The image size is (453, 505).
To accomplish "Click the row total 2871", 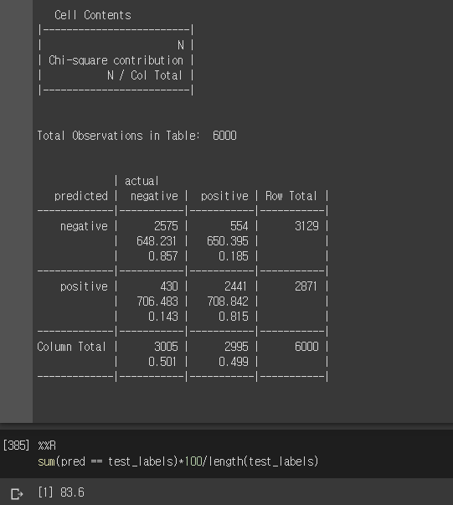I will click(x=306, y=286).
